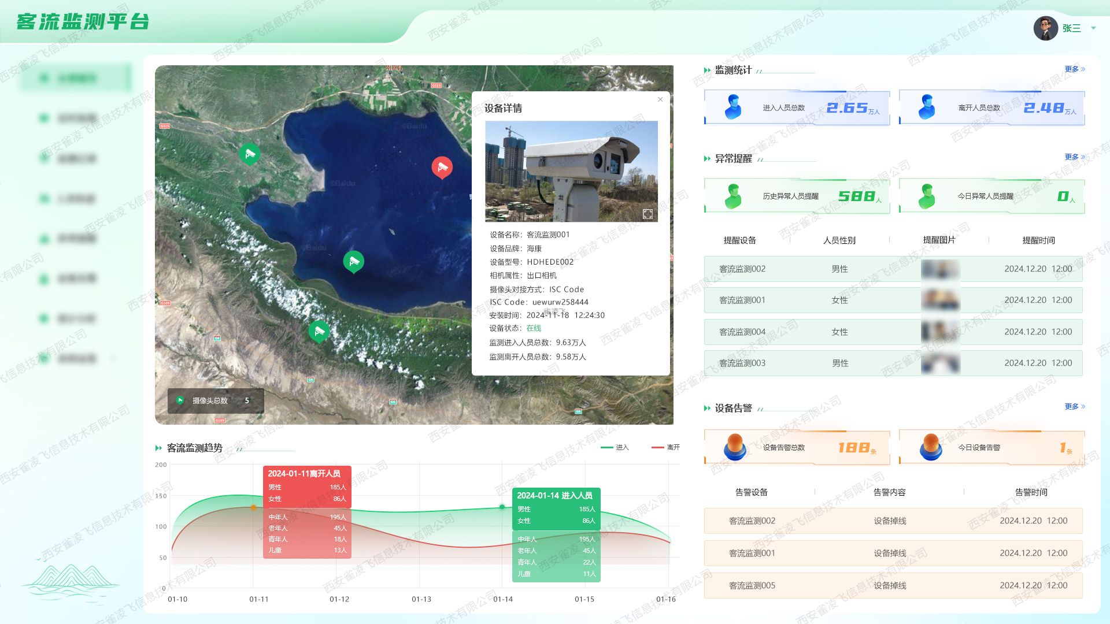Expand device photo with fullscreen icon
The height and width of the screenshot is (624, 1110).
[x=647, y=214]
